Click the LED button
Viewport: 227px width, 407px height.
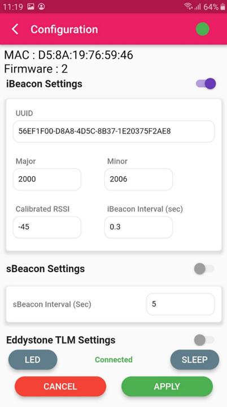click(x=33, y=359)
